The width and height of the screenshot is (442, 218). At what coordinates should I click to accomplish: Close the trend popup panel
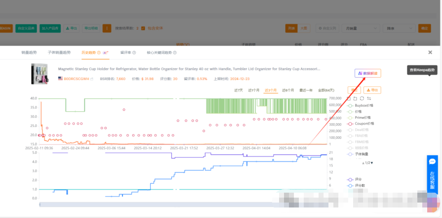(430, 52)
